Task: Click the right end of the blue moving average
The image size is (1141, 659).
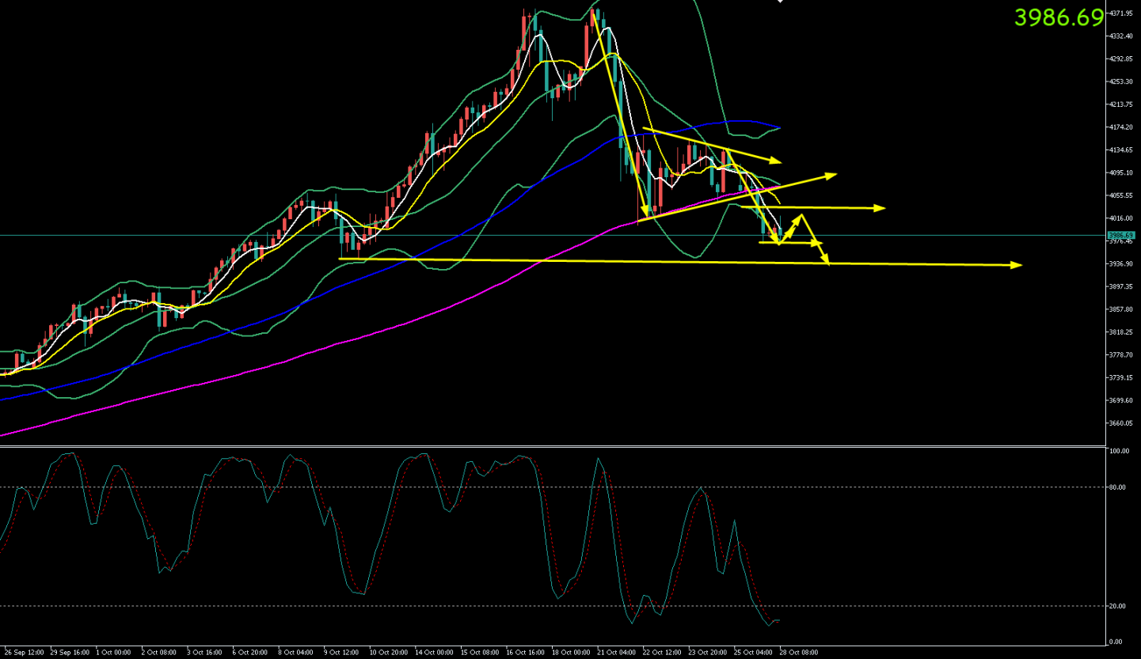Action: [779, 127]
